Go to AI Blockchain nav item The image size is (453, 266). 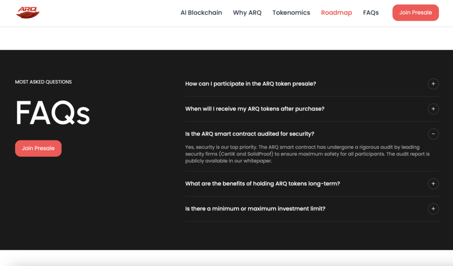point(201,13)
